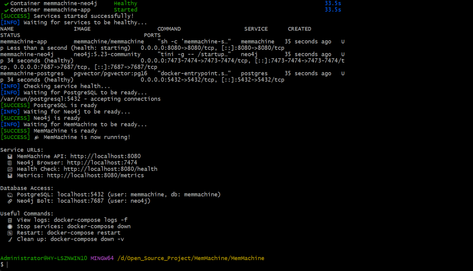Click the green 'Healthy' status text
The height and width of the screenshot is (271, 473).
click(126, 3)
